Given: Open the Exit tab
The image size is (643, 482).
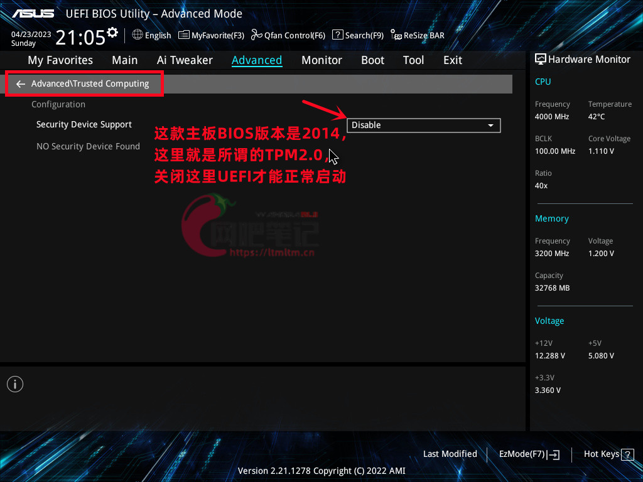Looking at the screenshot, I should pos(453,60).
